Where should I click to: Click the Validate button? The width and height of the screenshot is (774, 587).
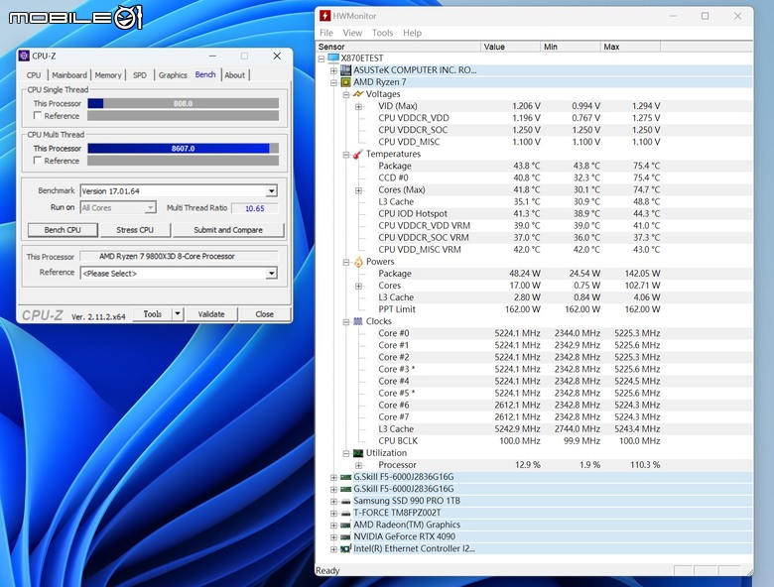[211, 313]
